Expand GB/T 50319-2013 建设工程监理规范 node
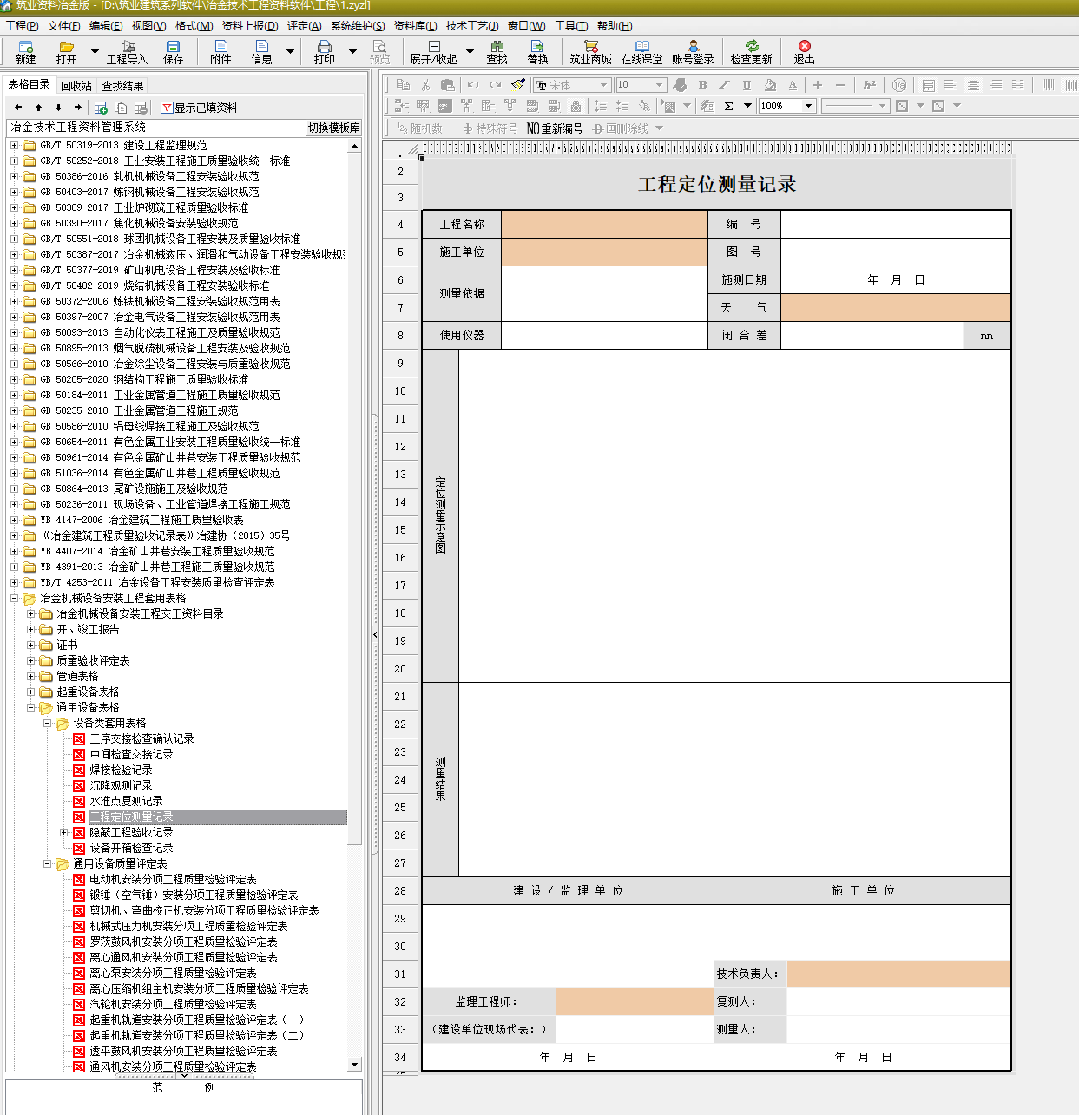The image size is (1079, 1115). 14,145
